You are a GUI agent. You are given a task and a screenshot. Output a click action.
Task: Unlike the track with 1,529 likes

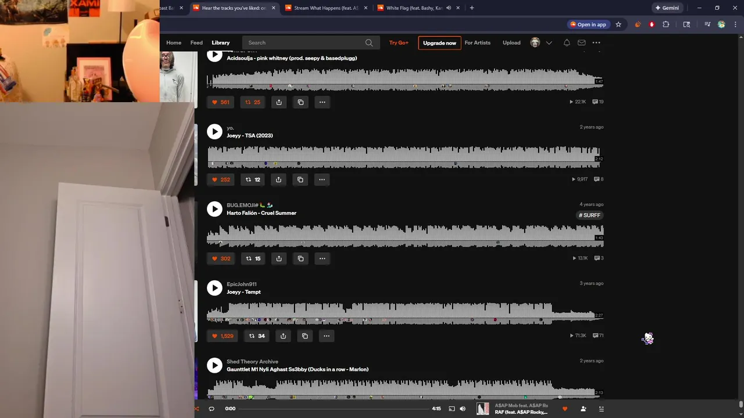coord(222,336)
